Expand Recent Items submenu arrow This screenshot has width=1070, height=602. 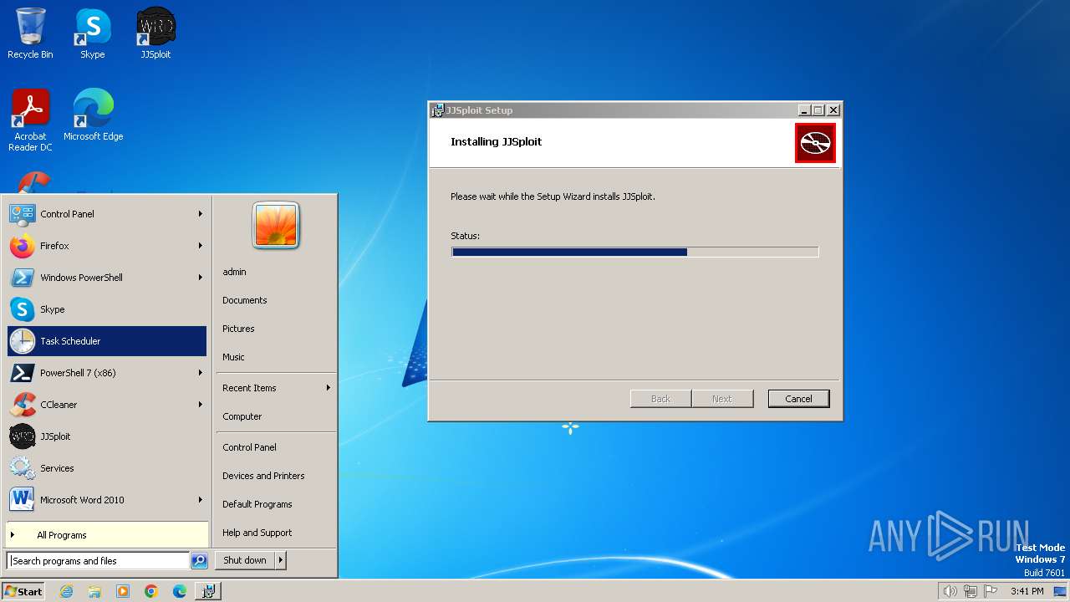click(329, 388)
